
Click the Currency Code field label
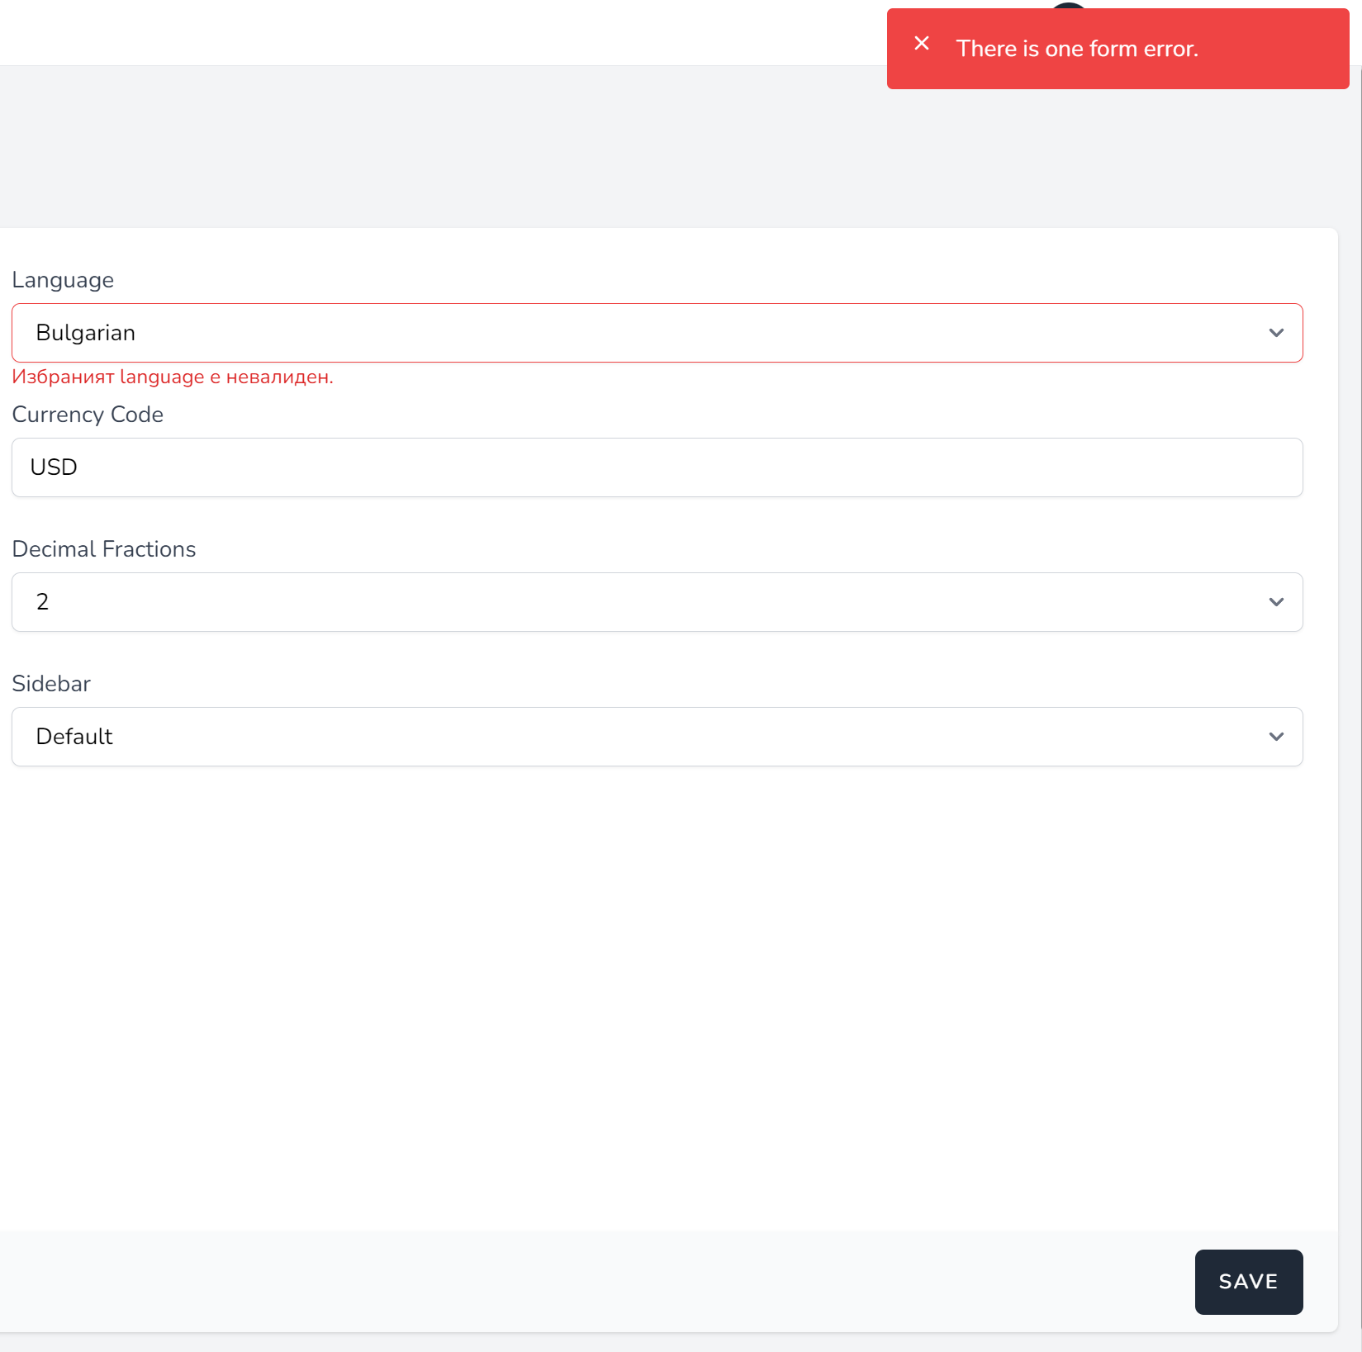(x=88, y=415)
